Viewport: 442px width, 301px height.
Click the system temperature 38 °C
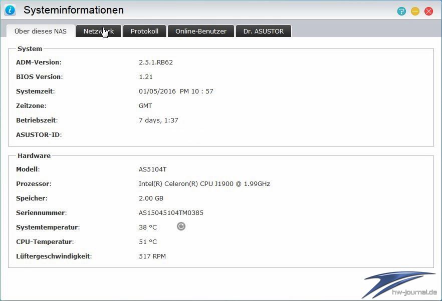click(x=148, y=227)
